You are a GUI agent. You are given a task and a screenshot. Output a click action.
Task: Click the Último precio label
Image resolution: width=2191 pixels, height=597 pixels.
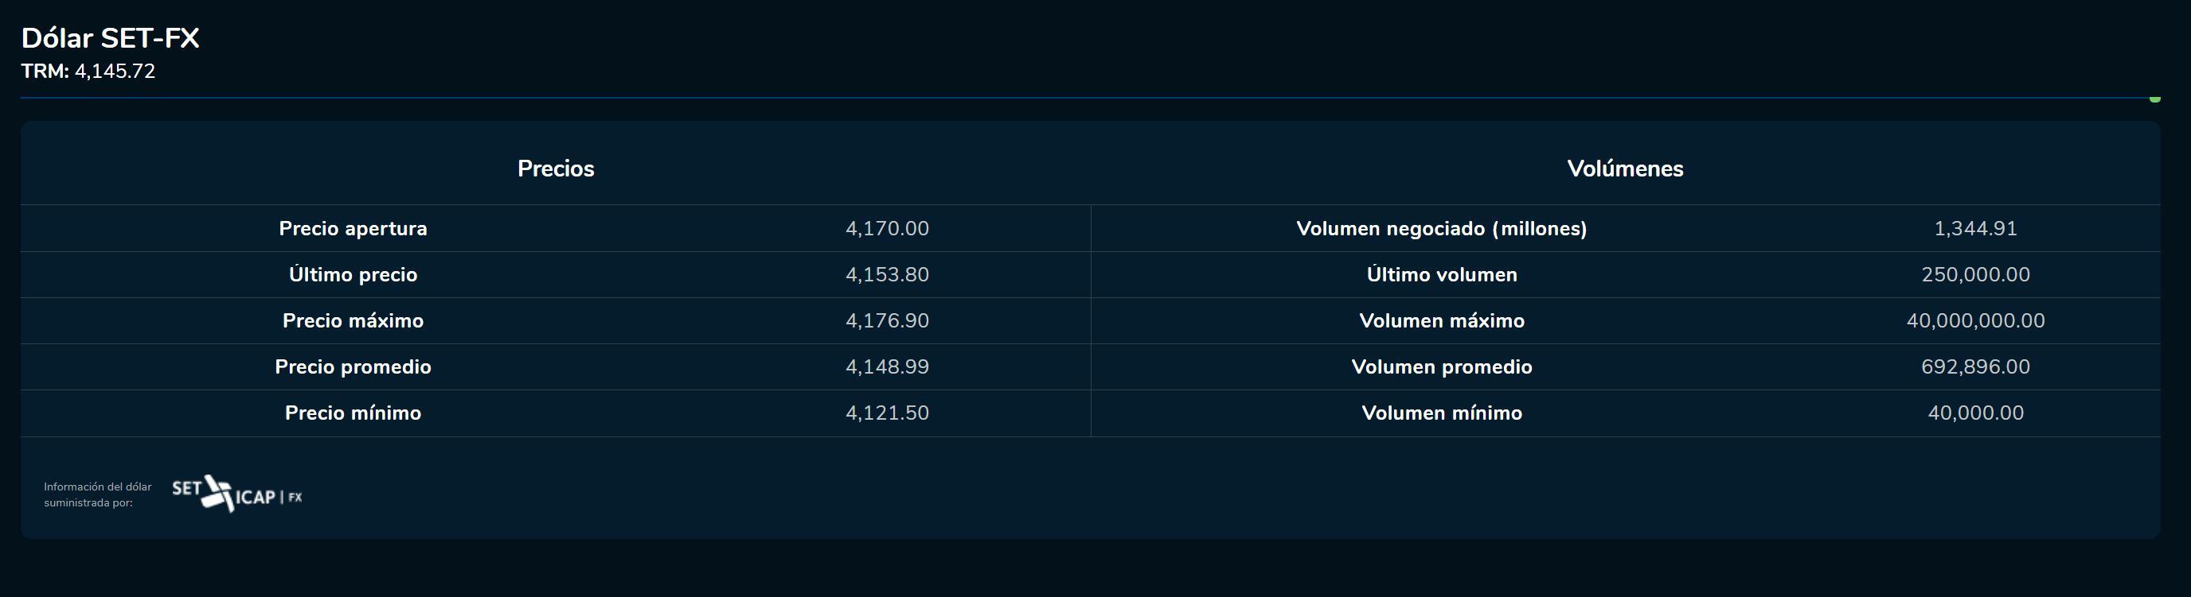click(x=353, y=274)
